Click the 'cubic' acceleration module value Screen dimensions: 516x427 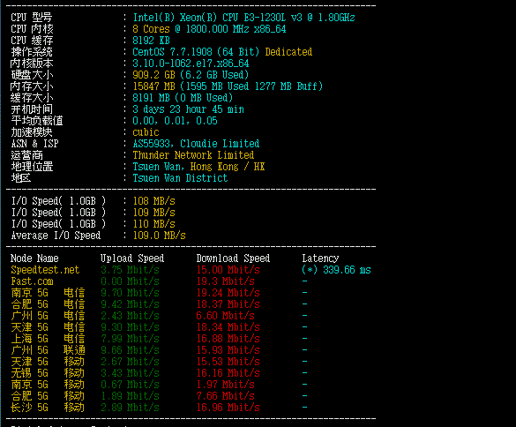[146, 132]
